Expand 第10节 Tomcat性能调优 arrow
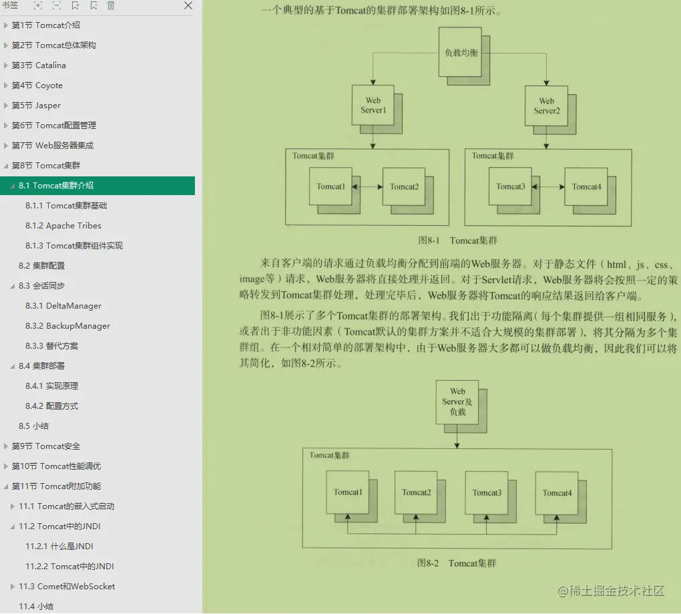The image size is (681, 614). 5,466
